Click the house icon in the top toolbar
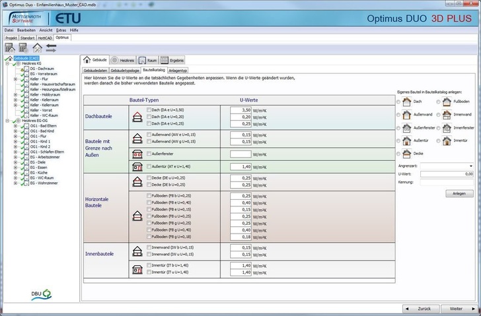 tap(38, 47)
